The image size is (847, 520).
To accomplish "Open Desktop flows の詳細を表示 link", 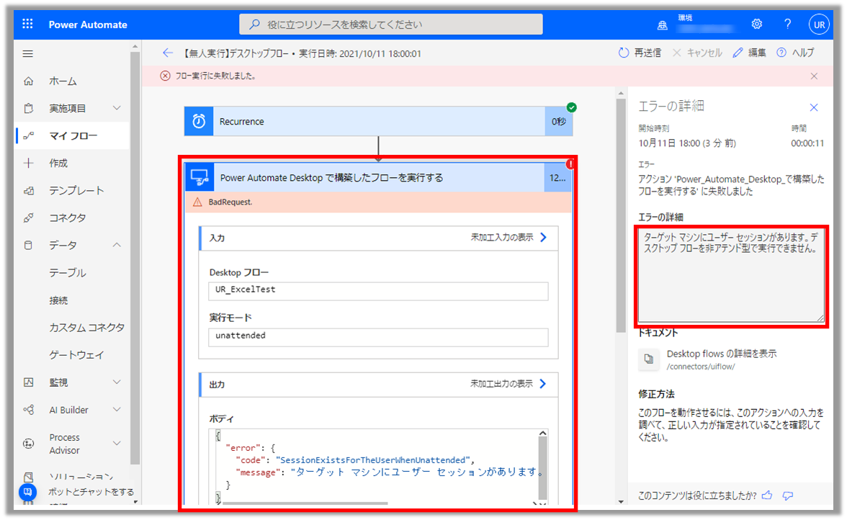I will click(x=722, y=354).
